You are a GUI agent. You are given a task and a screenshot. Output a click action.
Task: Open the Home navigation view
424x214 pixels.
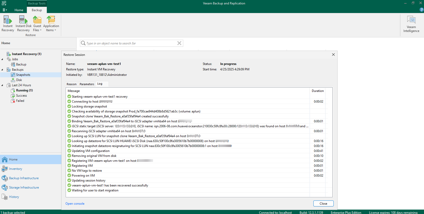(31, 159)
